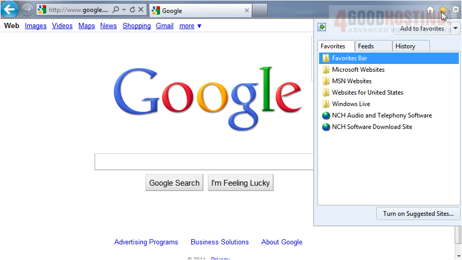Click the Add to favorites button

422,29
